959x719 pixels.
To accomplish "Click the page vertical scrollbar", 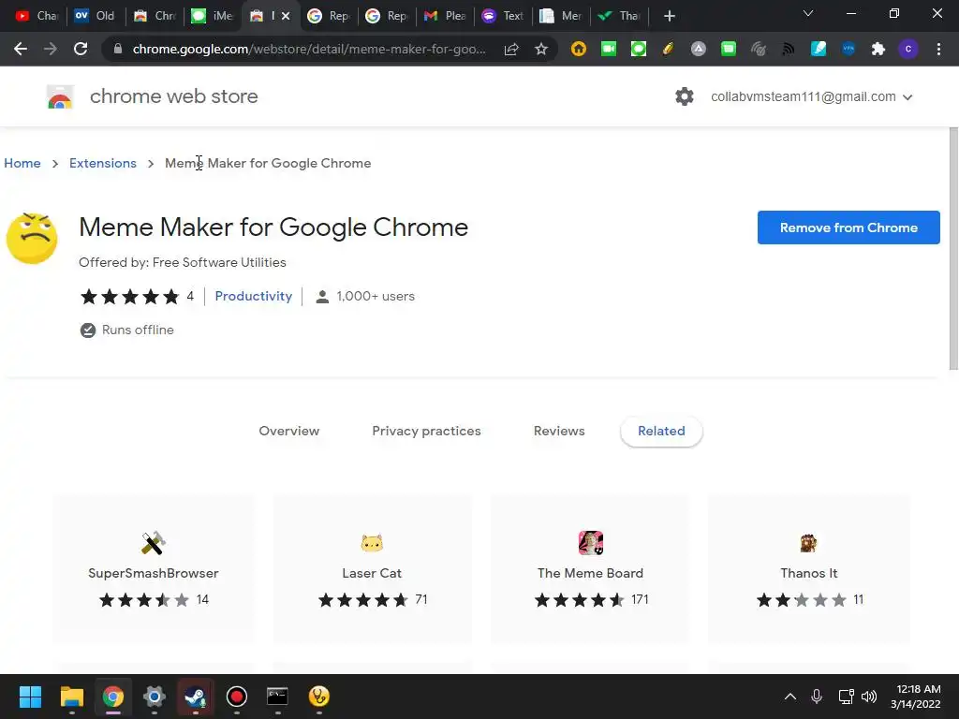I will coord(953,249).
